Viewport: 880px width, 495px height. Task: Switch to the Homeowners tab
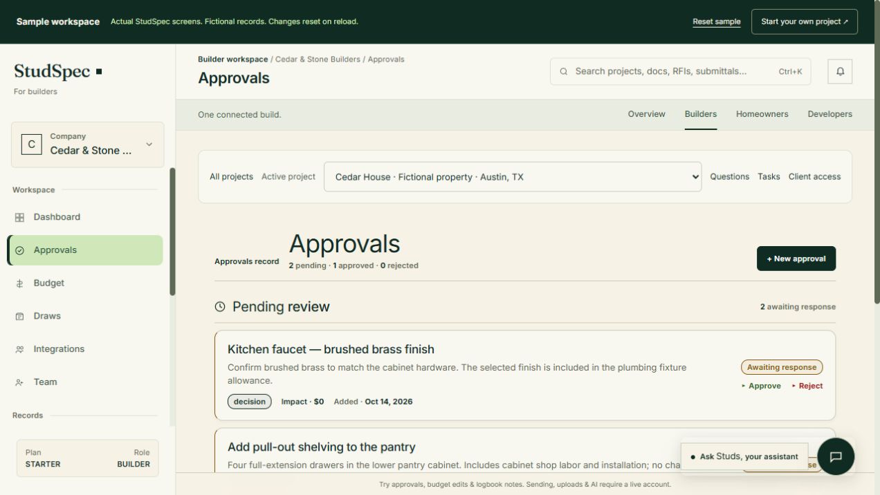pyautogui.click(x=762, y=114)
